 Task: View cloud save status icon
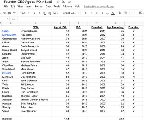click(69, 2)
